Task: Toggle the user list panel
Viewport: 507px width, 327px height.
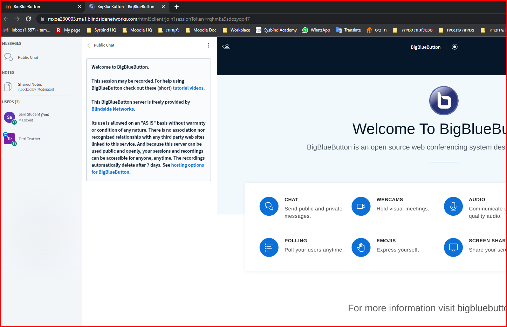Action: click(x=226, y=47)
